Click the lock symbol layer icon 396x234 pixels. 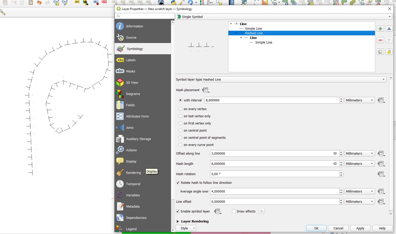click(389, 52)
